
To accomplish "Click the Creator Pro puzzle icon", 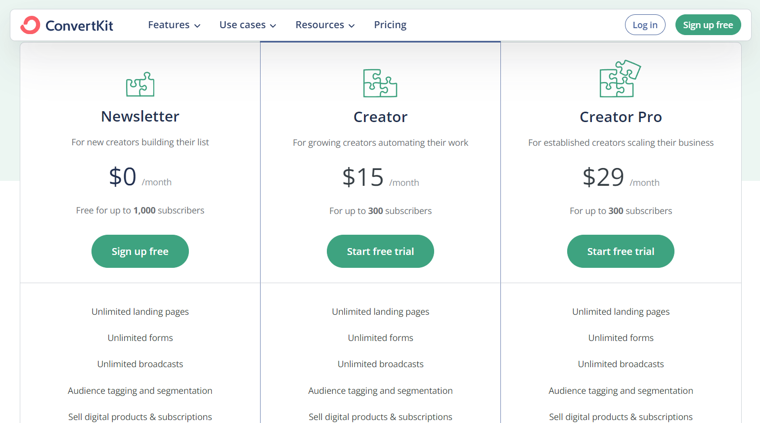I will point(620,79).
